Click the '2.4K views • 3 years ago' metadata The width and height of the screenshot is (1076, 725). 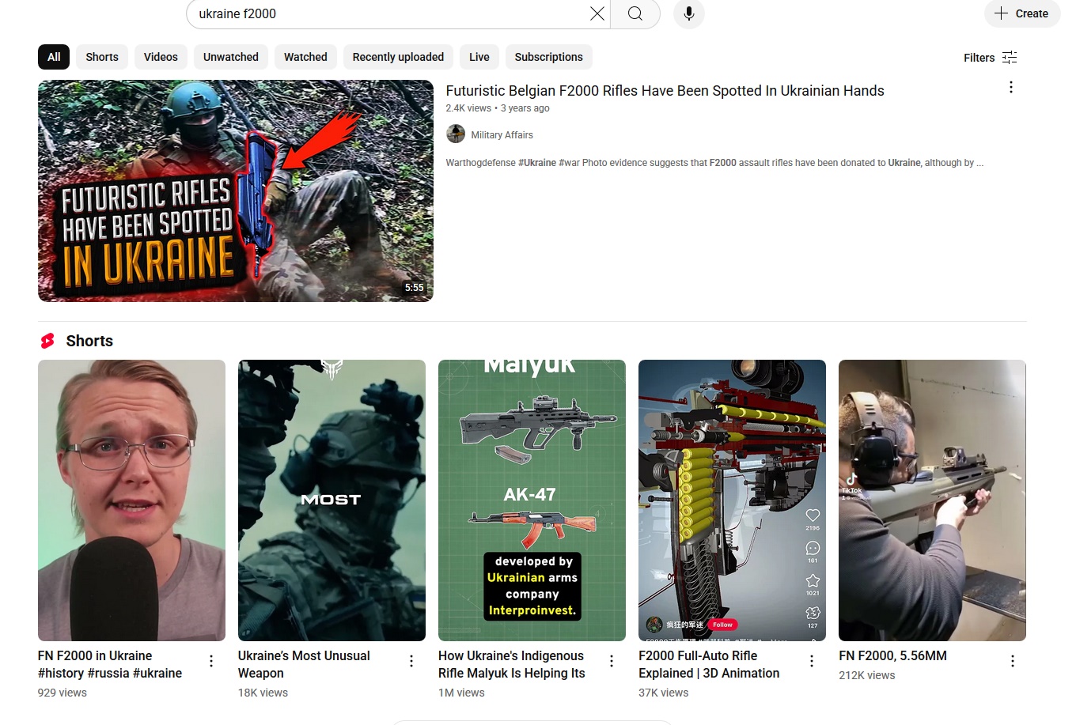coord(498,108)
